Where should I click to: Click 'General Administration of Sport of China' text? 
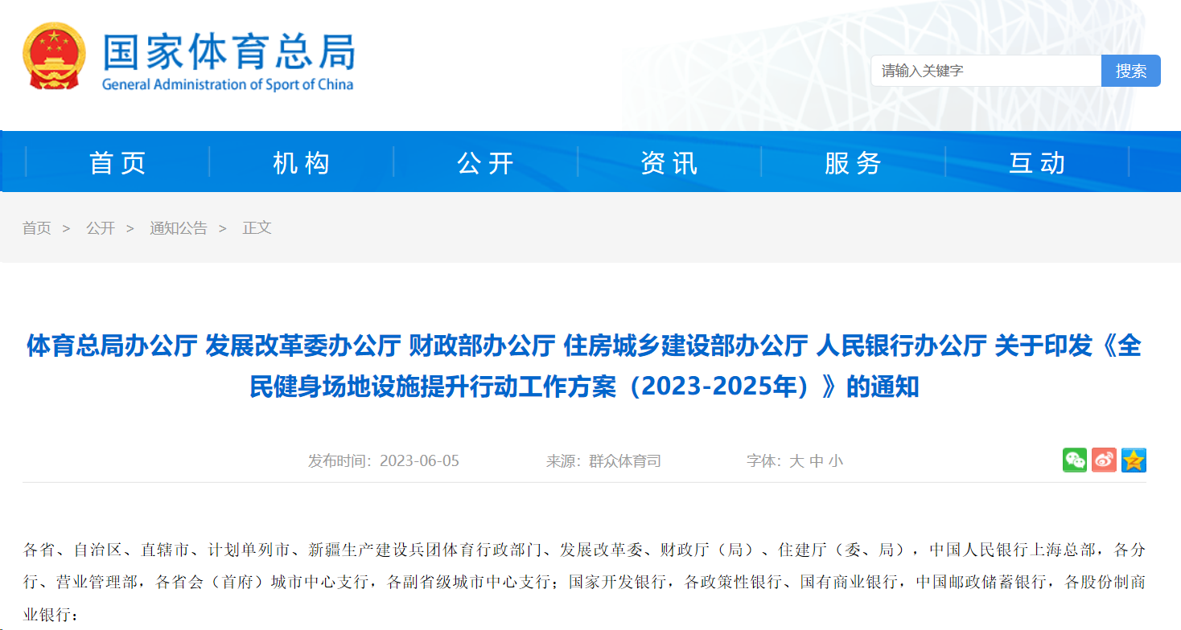228,84
